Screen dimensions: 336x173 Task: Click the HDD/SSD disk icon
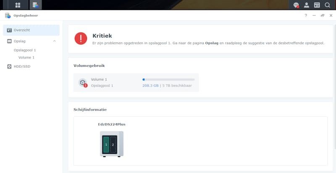pos(9,66)
